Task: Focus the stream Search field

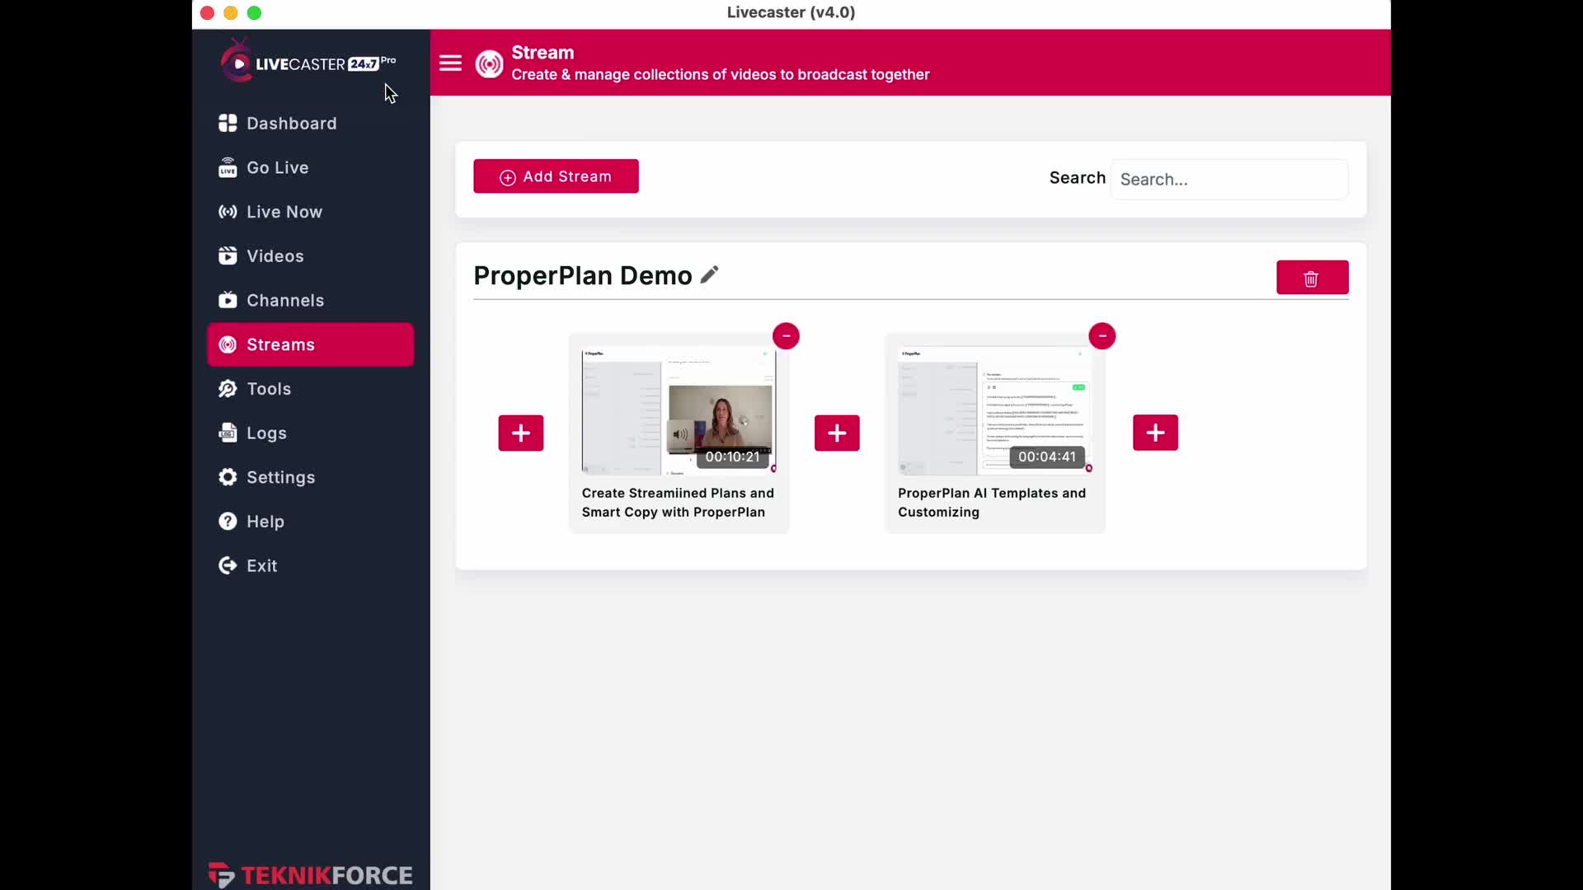Action: [x=1228, y=180]
